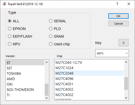Screen dimensions: 135x105
Task: Confirm selection with the OK button
Action: coord(118,16)
